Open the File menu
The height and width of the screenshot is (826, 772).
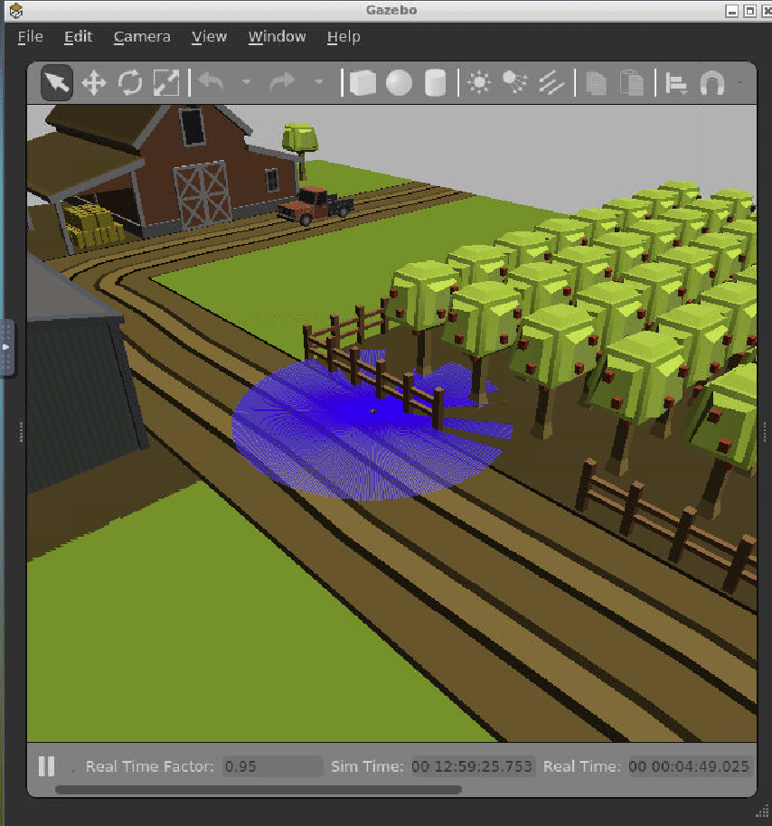point(30,37)
